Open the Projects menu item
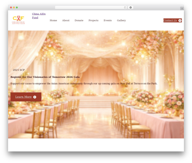The width and height of the screenshot is (192, 163). coord(93,20)
